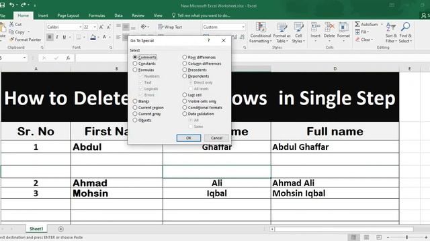Expand AutoSum dropdown arrow
Screen dimensions: 430x241
[382, 24]
